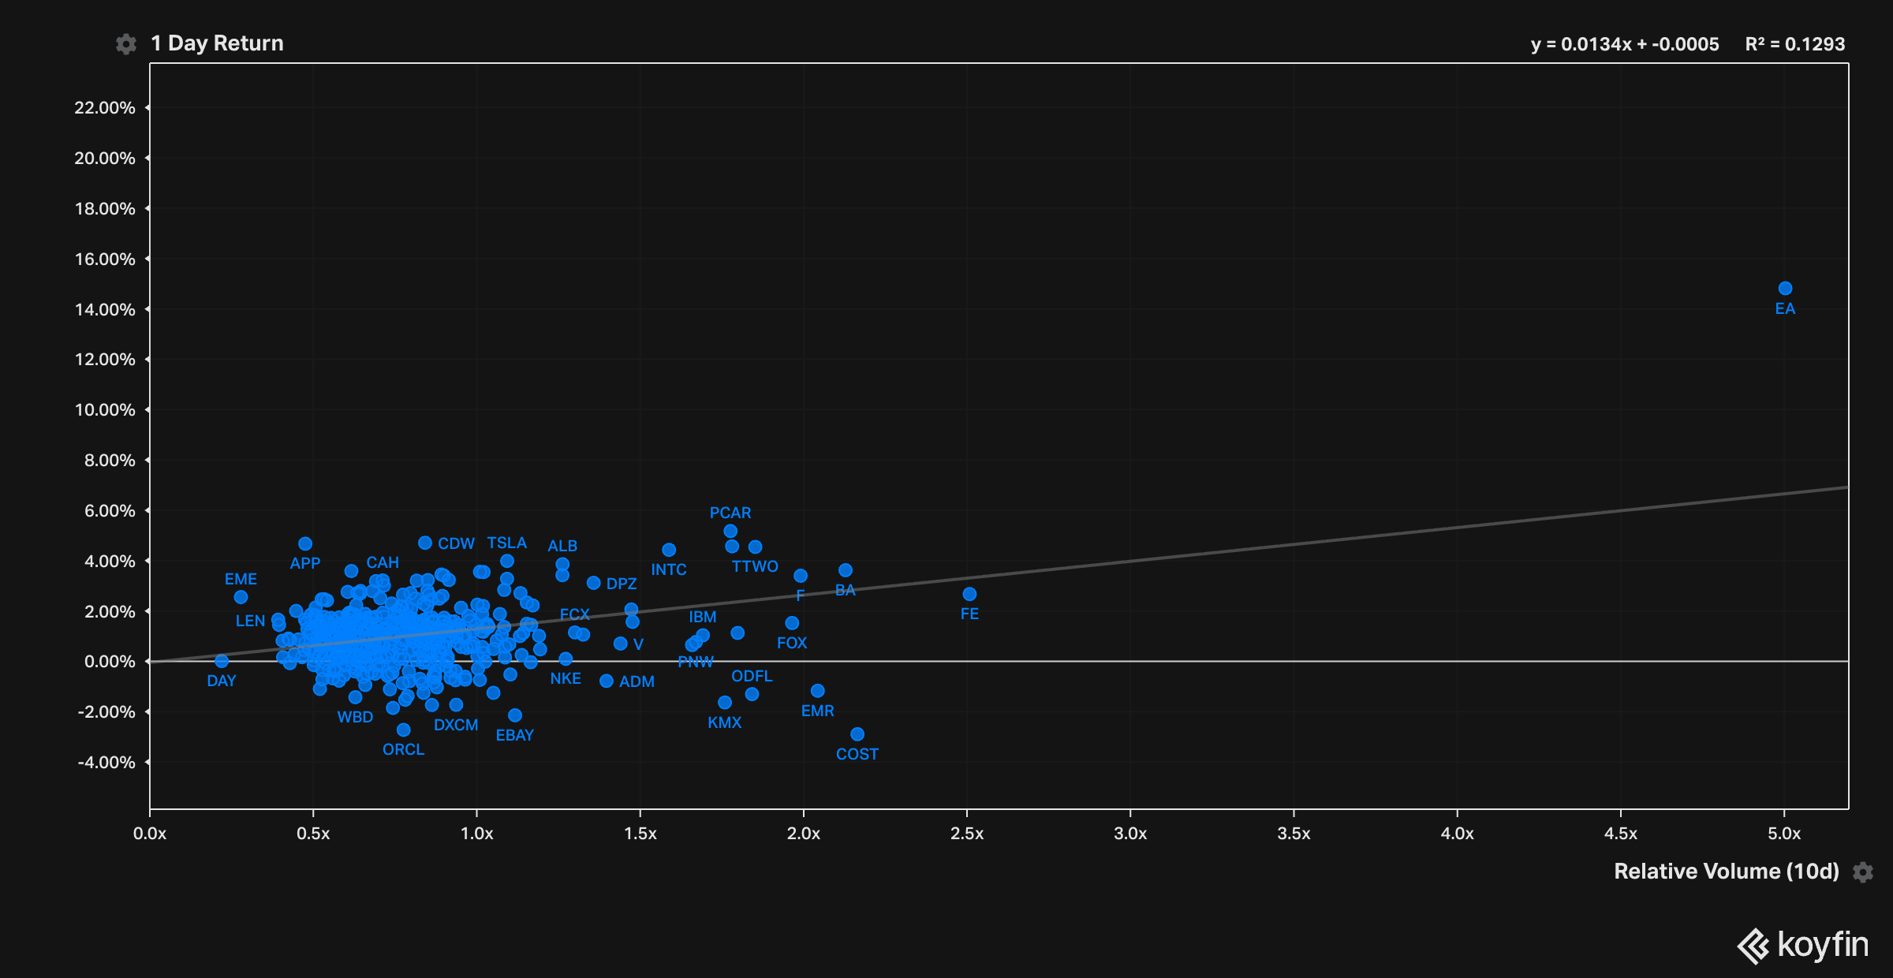Click the ORCL data point

403,730
